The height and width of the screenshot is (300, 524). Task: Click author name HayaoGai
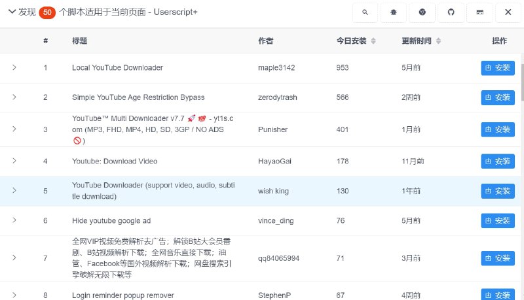pos(274,161)
